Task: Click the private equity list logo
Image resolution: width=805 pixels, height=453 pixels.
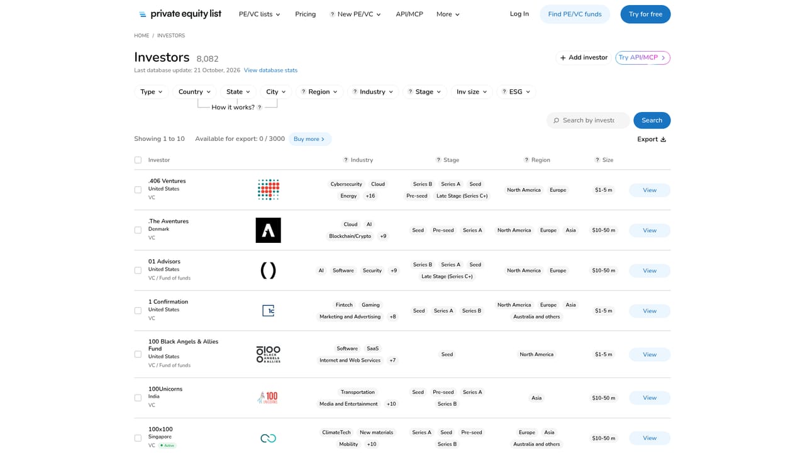Action: (180, 14)
